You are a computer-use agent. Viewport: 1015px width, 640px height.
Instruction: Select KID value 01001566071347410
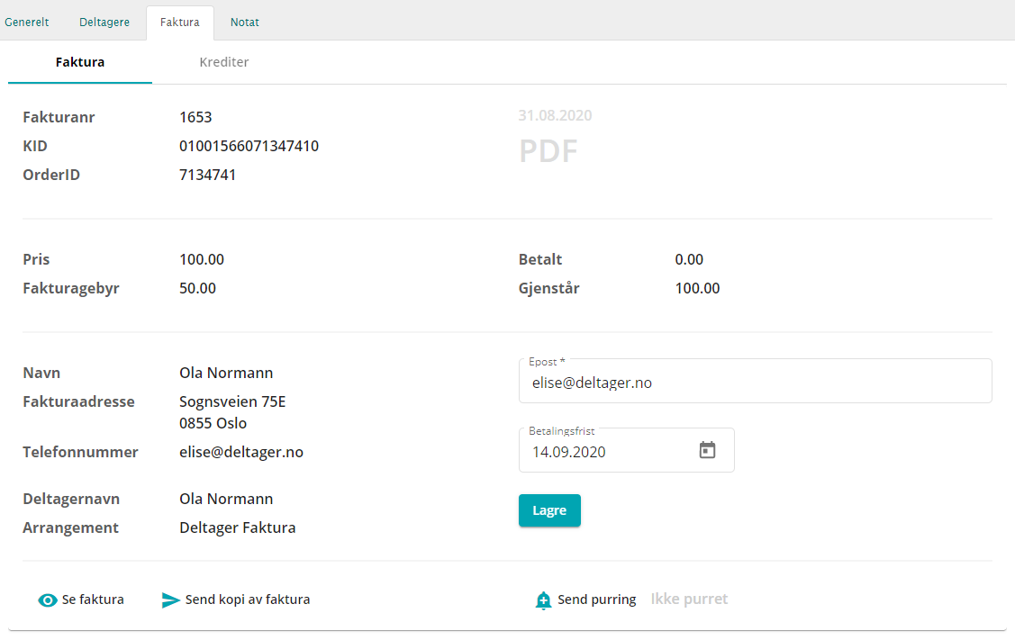249,146
